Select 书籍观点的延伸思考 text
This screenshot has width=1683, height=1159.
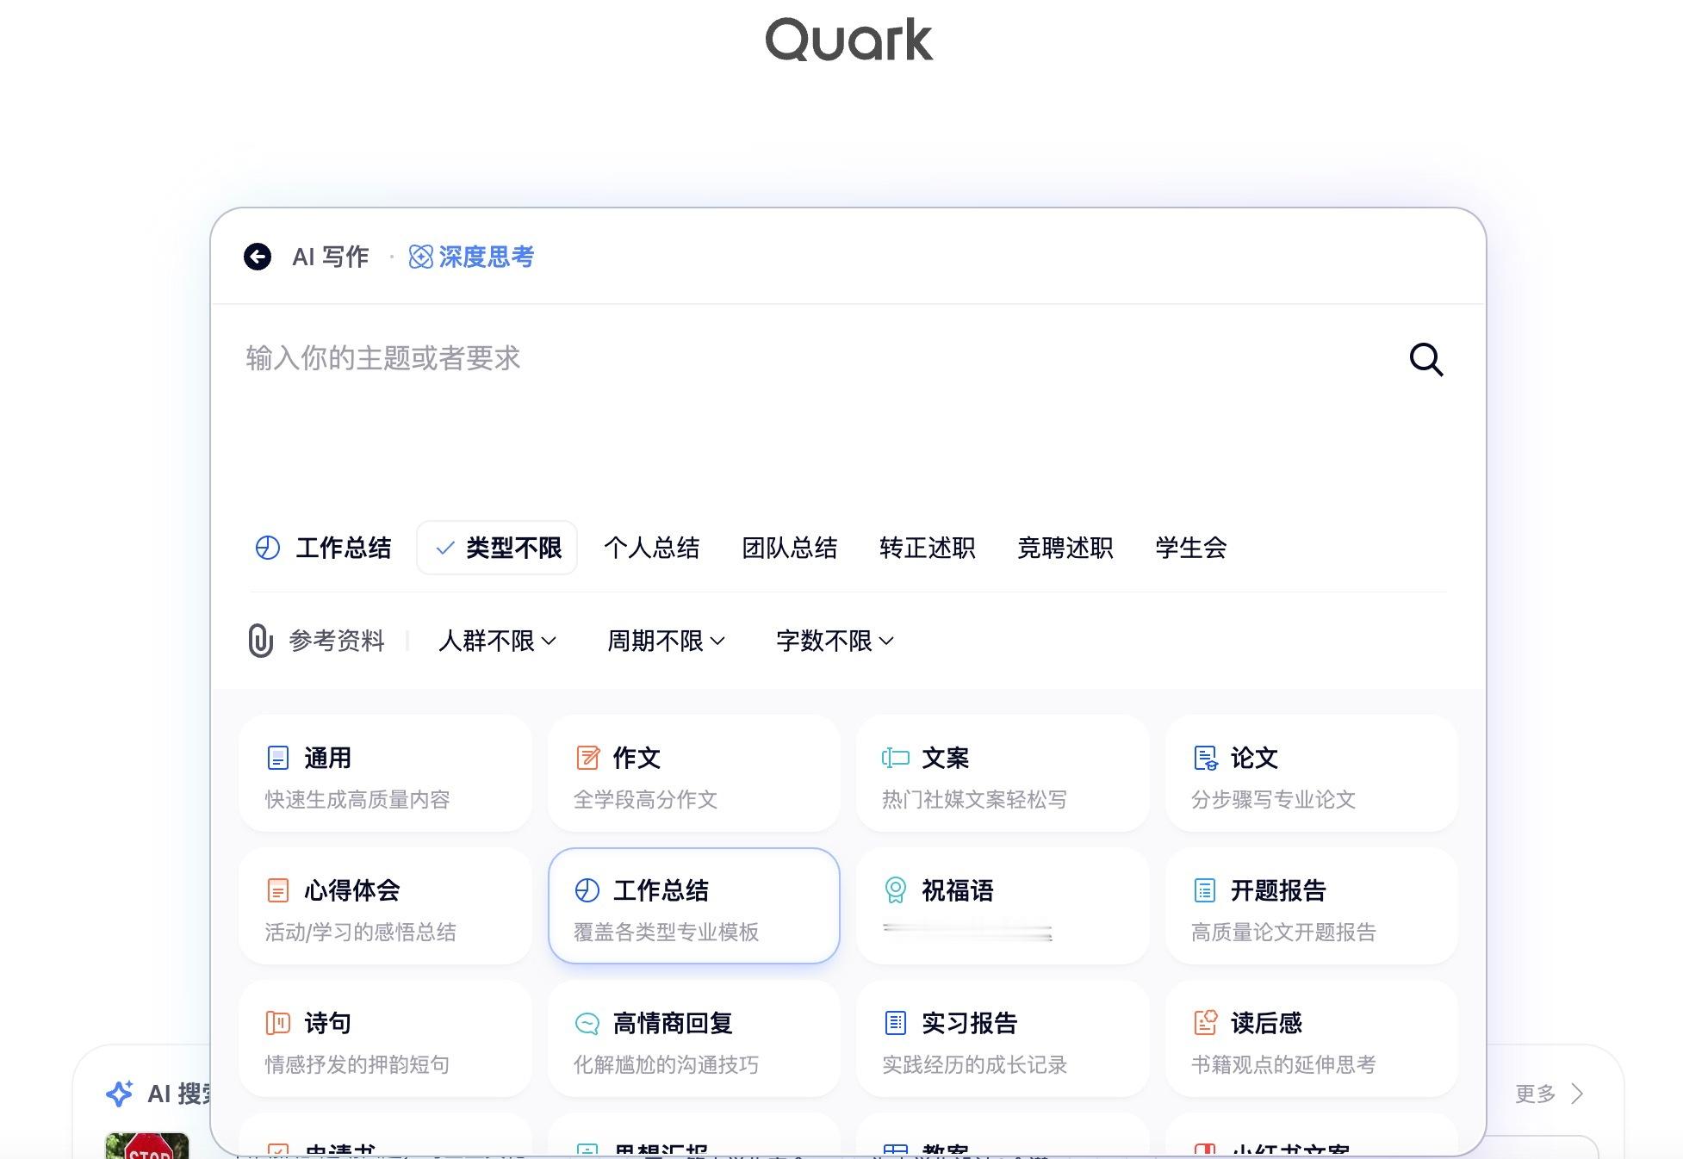[1284, 1065]
